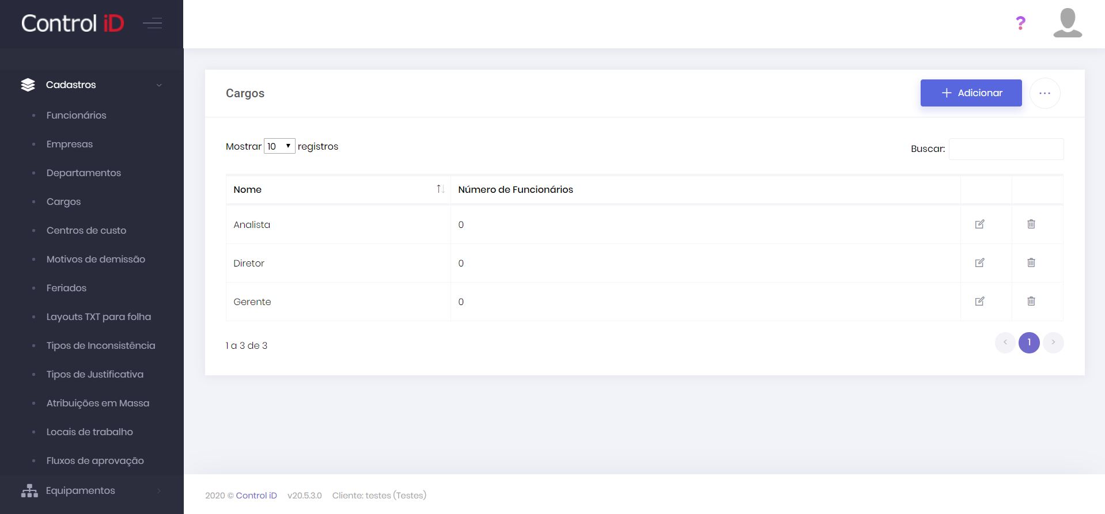Open the records-per-page dropdown
The height and width of the screenshot is (514, 1105).
point(279,146)
